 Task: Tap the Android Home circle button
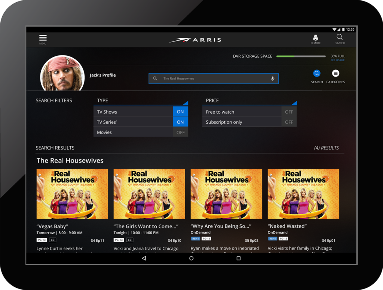point(191,258)
